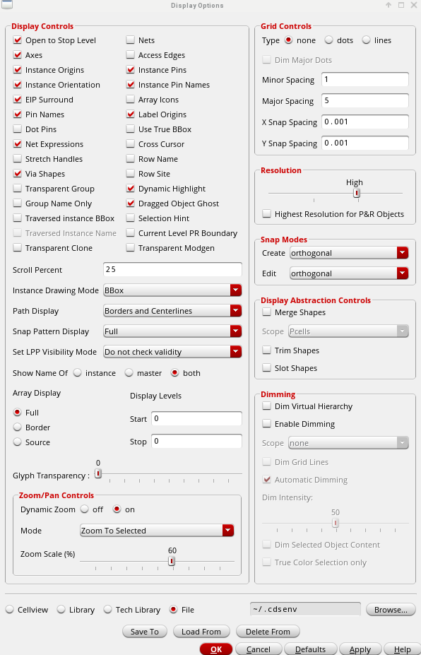This screenshot has height=655, width=421.
Task: Select Library save location
Action: [61, 610]
